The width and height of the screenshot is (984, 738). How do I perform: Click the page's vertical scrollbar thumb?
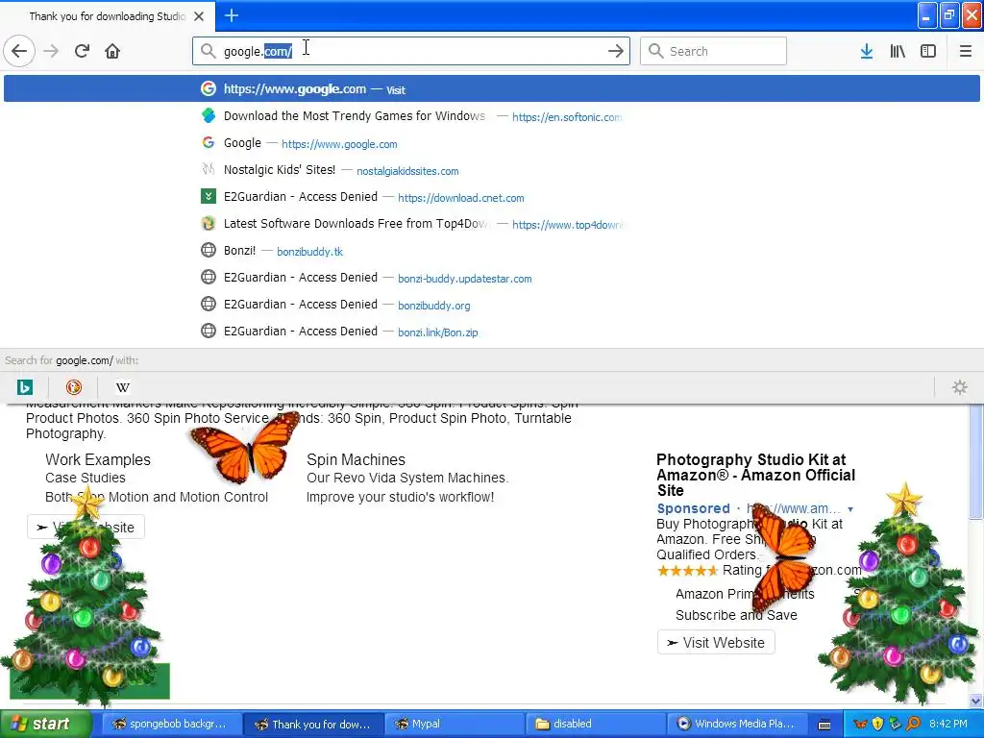[975, 461]
